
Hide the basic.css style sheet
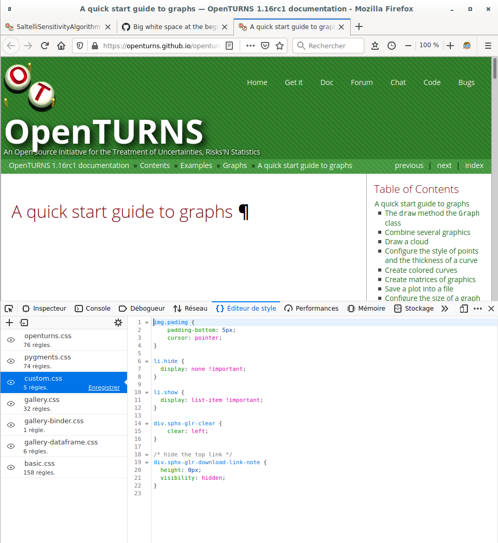click(10, 467)
